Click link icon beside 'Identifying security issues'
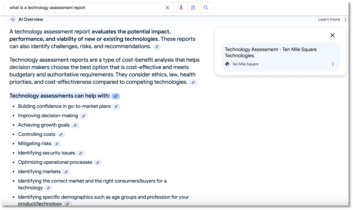This screenshot has width=353, height=210. click(x=81, y=153)
